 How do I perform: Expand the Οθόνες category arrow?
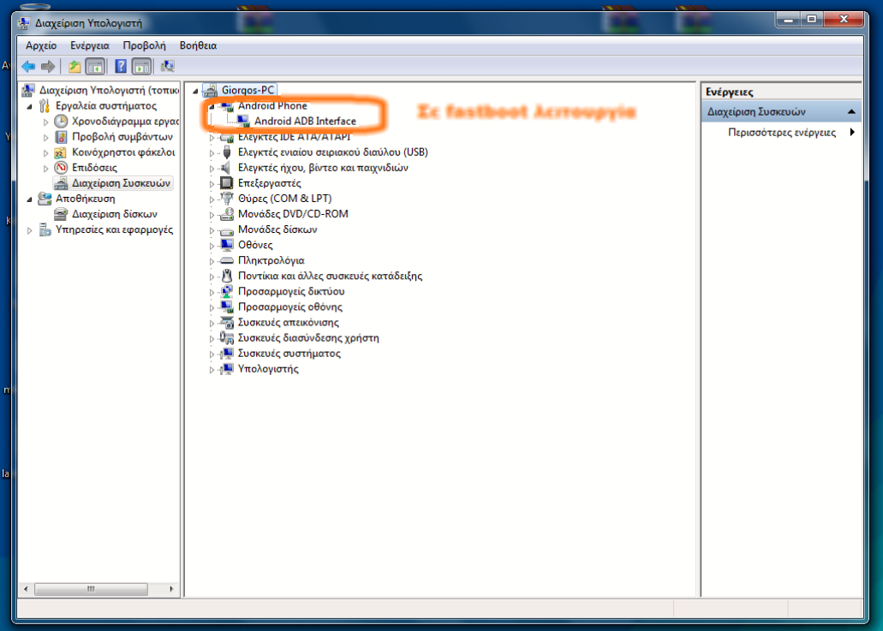(212, 246)
